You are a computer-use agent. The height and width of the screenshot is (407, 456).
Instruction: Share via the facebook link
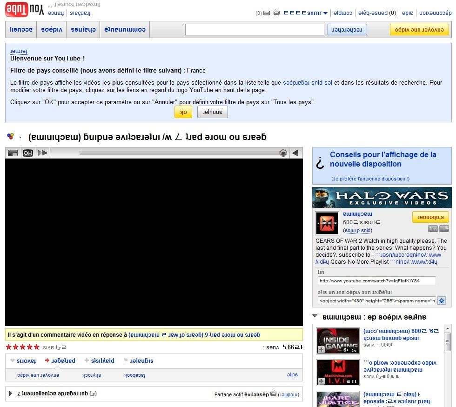[134, 375]
